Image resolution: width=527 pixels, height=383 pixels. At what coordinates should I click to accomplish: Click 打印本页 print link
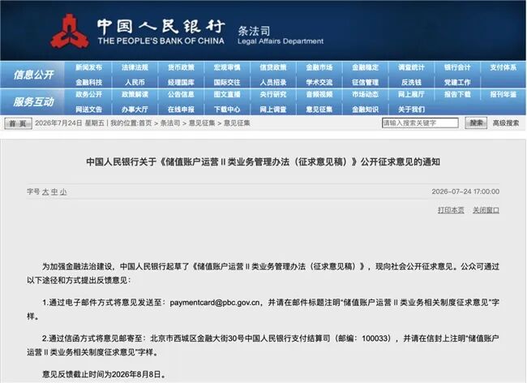point(451,210)
